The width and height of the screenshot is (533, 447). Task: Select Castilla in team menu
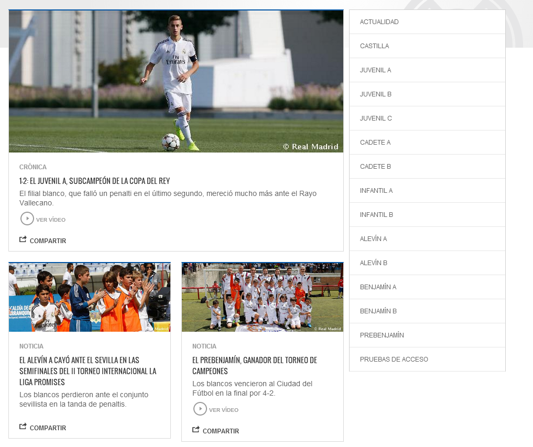(427, 46)
